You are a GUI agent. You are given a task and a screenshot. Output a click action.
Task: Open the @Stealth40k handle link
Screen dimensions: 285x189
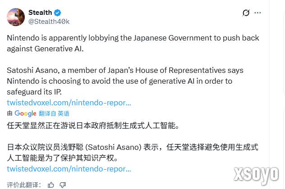[x=49, y=21]
